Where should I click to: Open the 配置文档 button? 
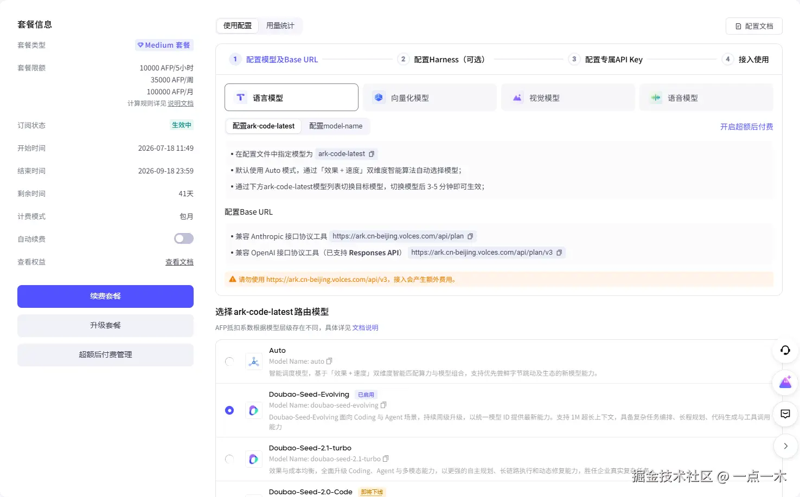pyautogui.click(x=754, y=26)
